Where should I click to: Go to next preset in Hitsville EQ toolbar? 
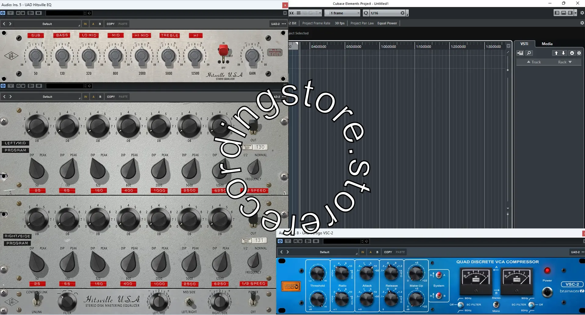click(10, 24)
